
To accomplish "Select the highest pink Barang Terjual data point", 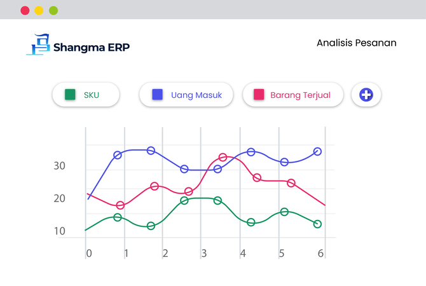I will 223,157.
